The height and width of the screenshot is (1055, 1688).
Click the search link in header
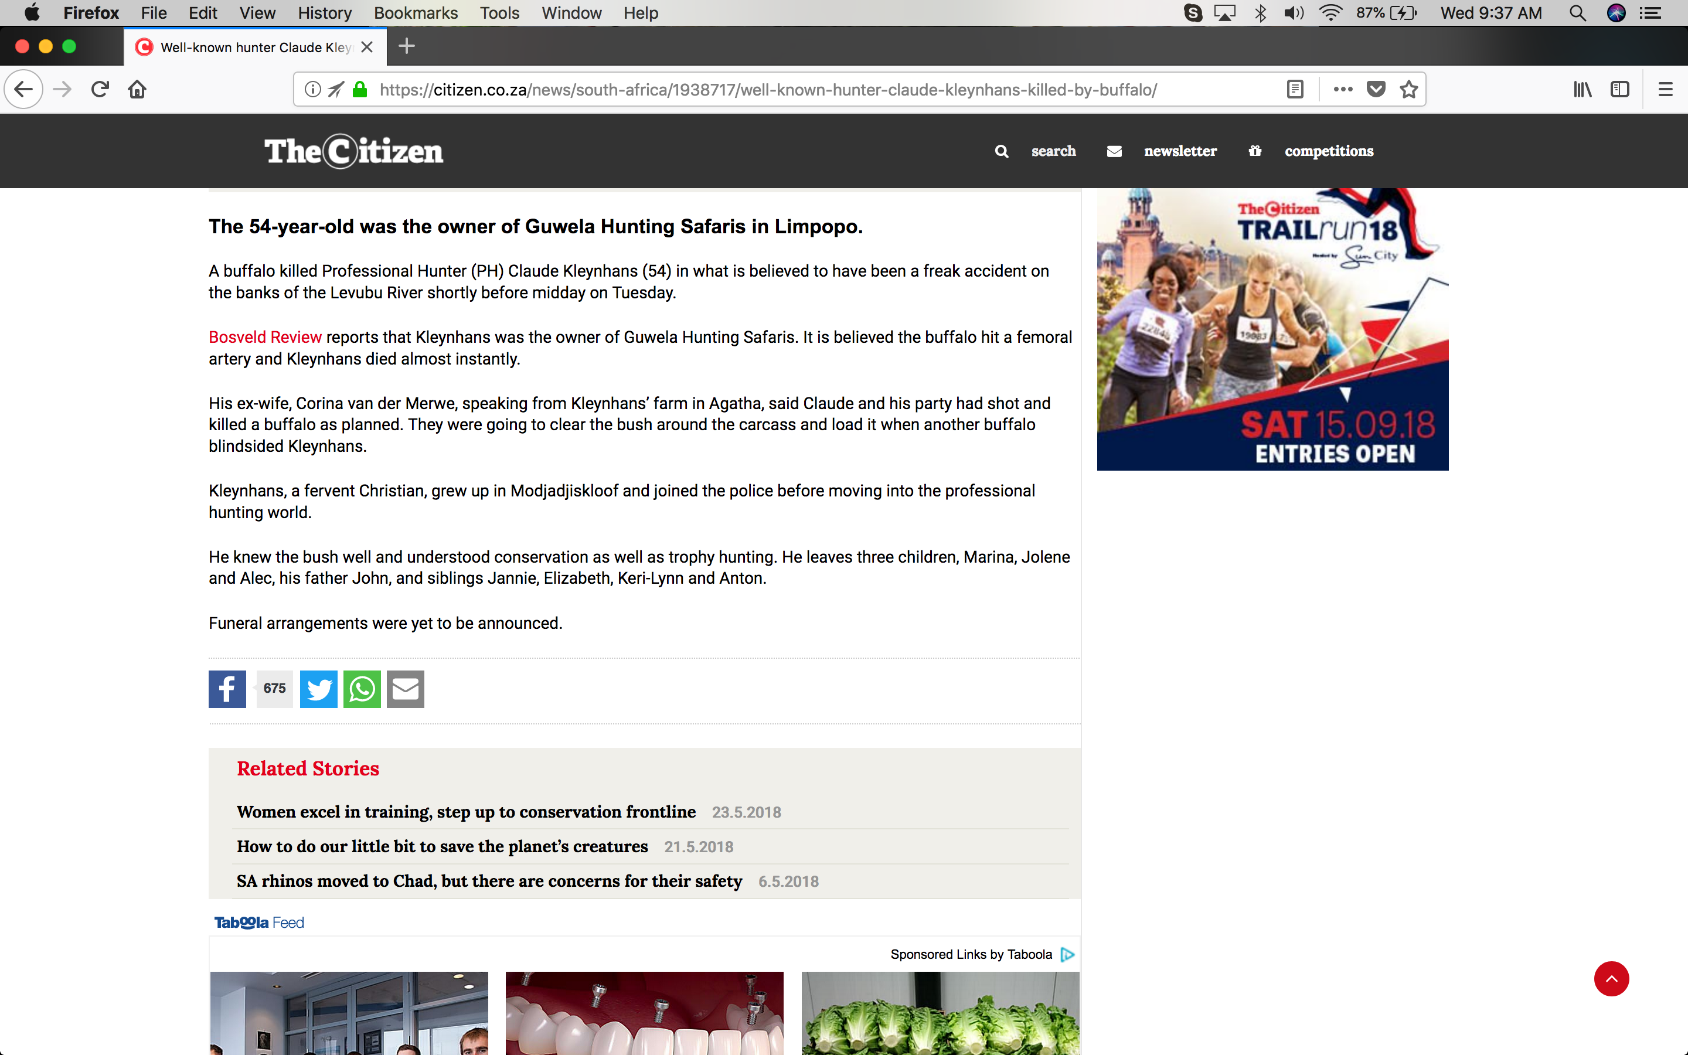(1053, 151)
